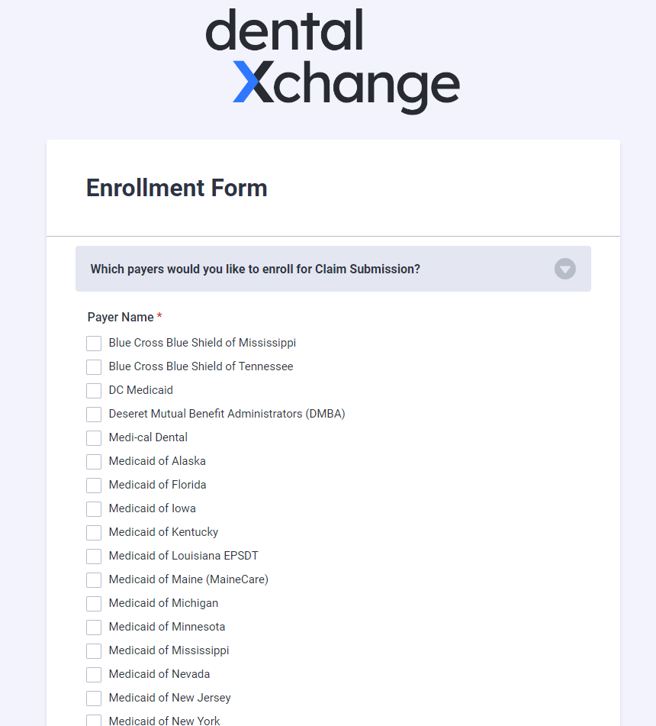The width and height of the screenshot is (656, 726).
Task: Collapse the Claim Submission payers section arrow
Action: pyautogui.click(x=565, y=269)
